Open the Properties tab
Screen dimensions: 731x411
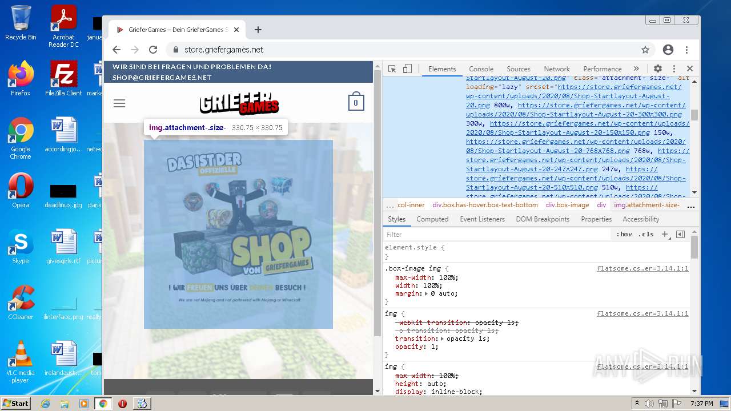(596, 219)
